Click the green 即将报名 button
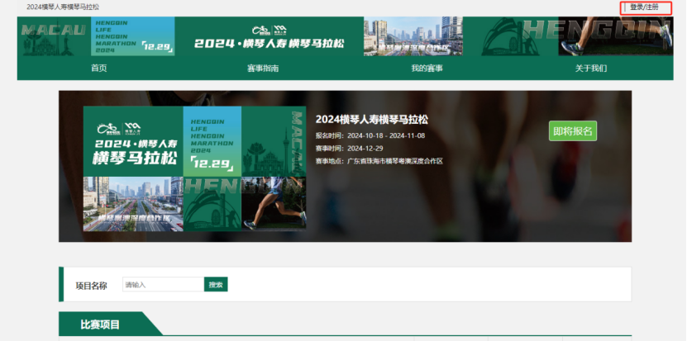The width and height of the screenshot is (687, 341). click(x=573, y=131)
